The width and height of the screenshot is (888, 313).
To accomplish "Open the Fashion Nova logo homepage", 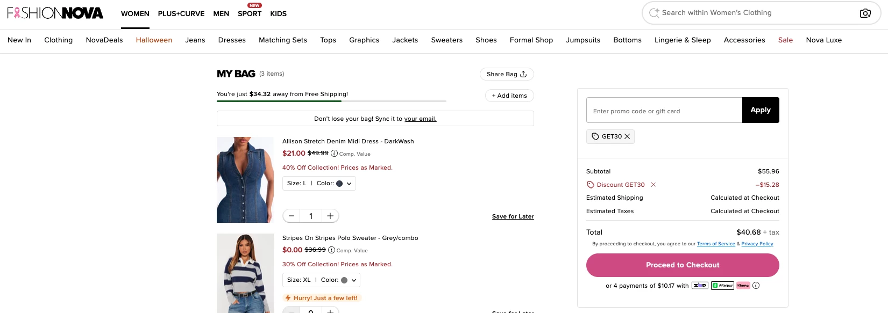I will coord(55,13).
